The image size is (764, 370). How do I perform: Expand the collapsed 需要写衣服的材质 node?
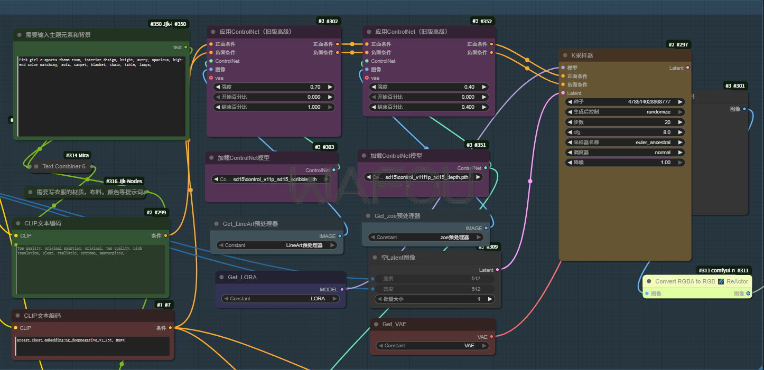(x=31, y=192)
